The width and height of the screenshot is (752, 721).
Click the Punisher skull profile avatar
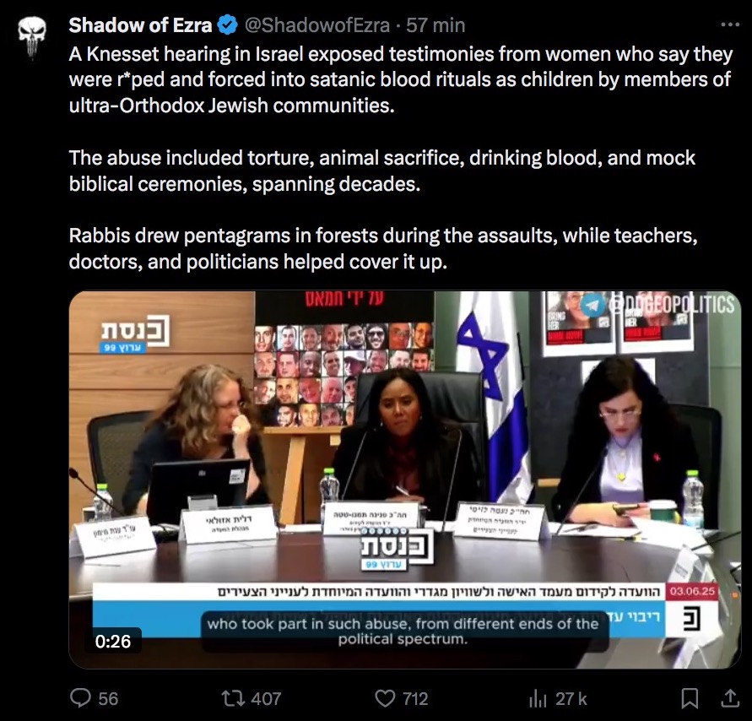[32, 37]
